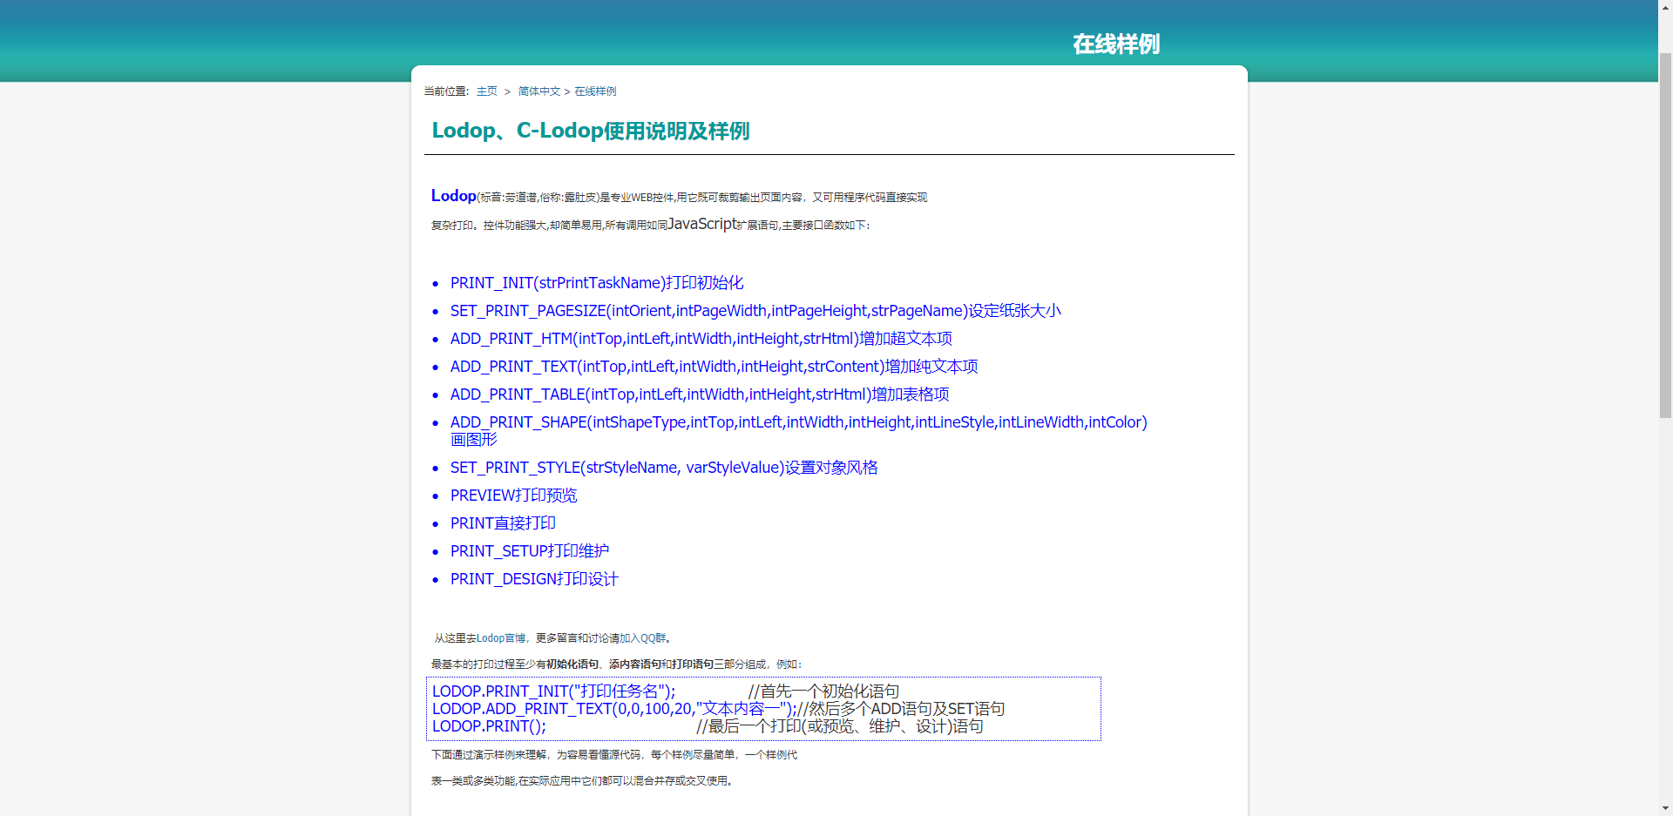Open the 简体中文 breadcrumb link
Viewport: 1673px width, 816px height.
click(x=539, y=91)
